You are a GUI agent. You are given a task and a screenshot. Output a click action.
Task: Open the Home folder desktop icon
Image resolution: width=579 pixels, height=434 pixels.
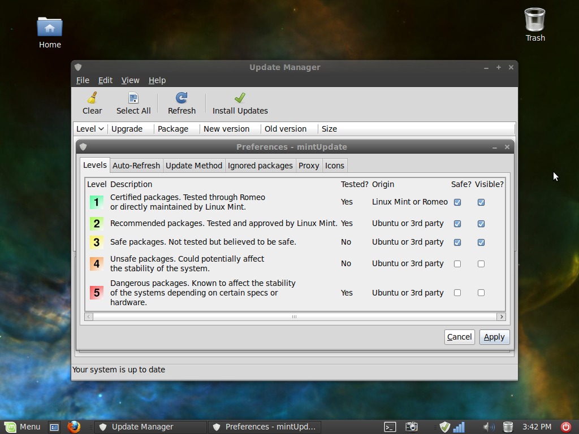(x=50, y=27)
